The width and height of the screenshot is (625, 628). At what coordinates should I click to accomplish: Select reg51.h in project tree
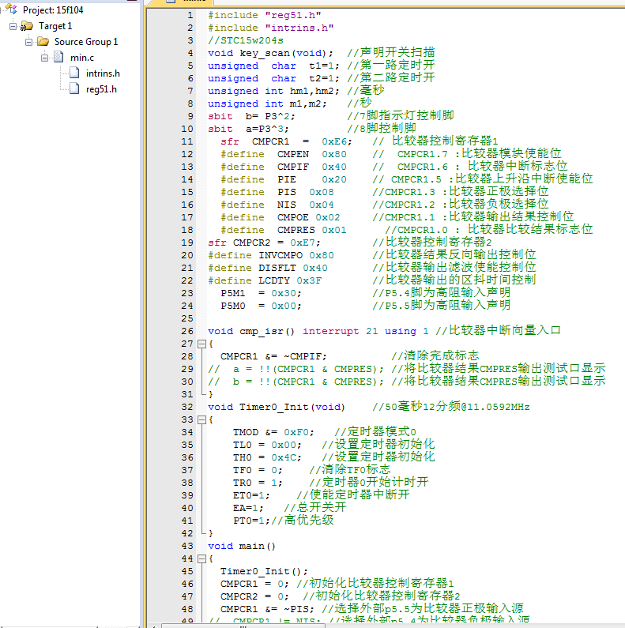tap(101, 89)
